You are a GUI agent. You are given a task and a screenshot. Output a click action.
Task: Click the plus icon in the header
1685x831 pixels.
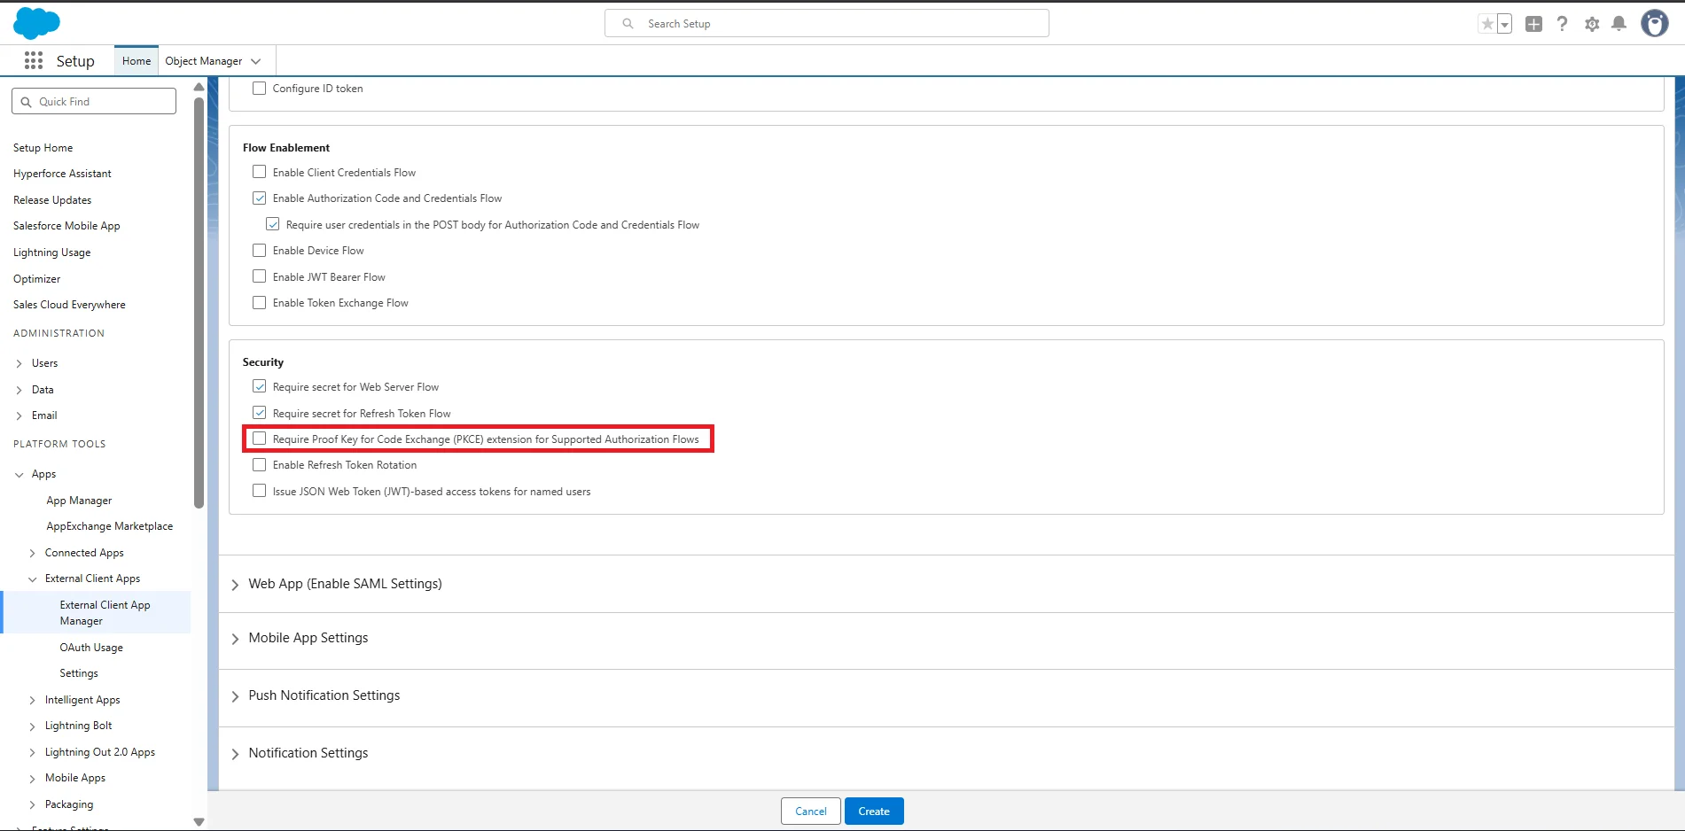[1533, 24]
